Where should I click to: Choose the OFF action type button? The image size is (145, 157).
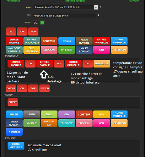33,89
